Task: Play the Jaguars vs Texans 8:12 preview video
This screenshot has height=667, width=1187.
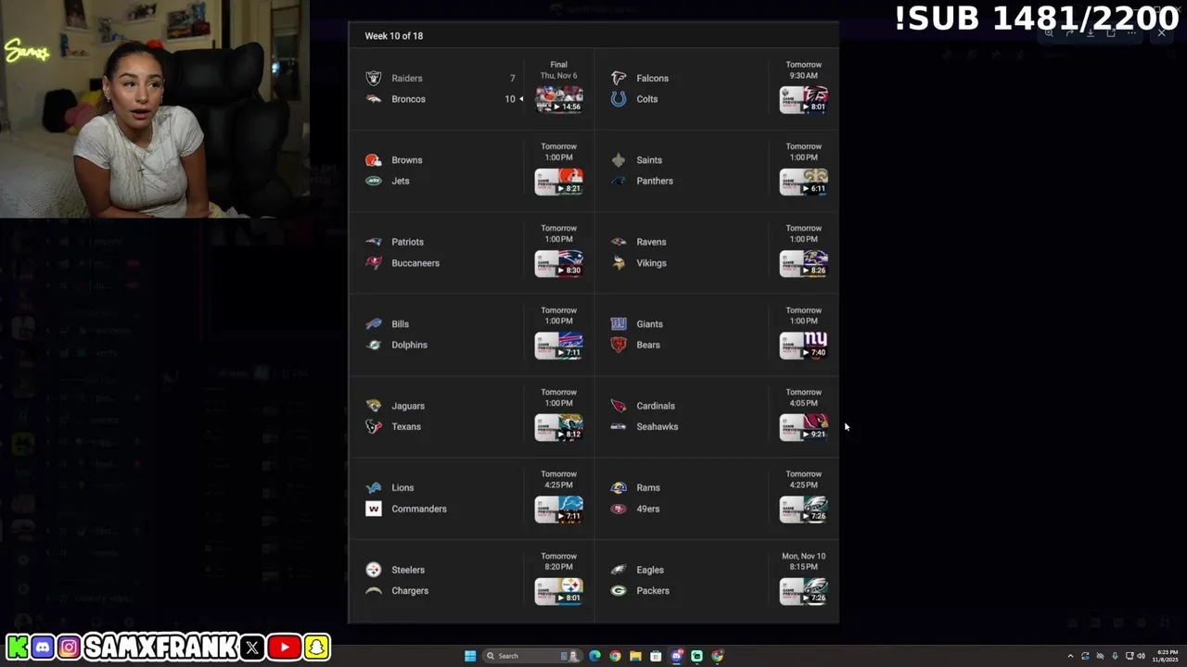Action: (x=559, y=427)
